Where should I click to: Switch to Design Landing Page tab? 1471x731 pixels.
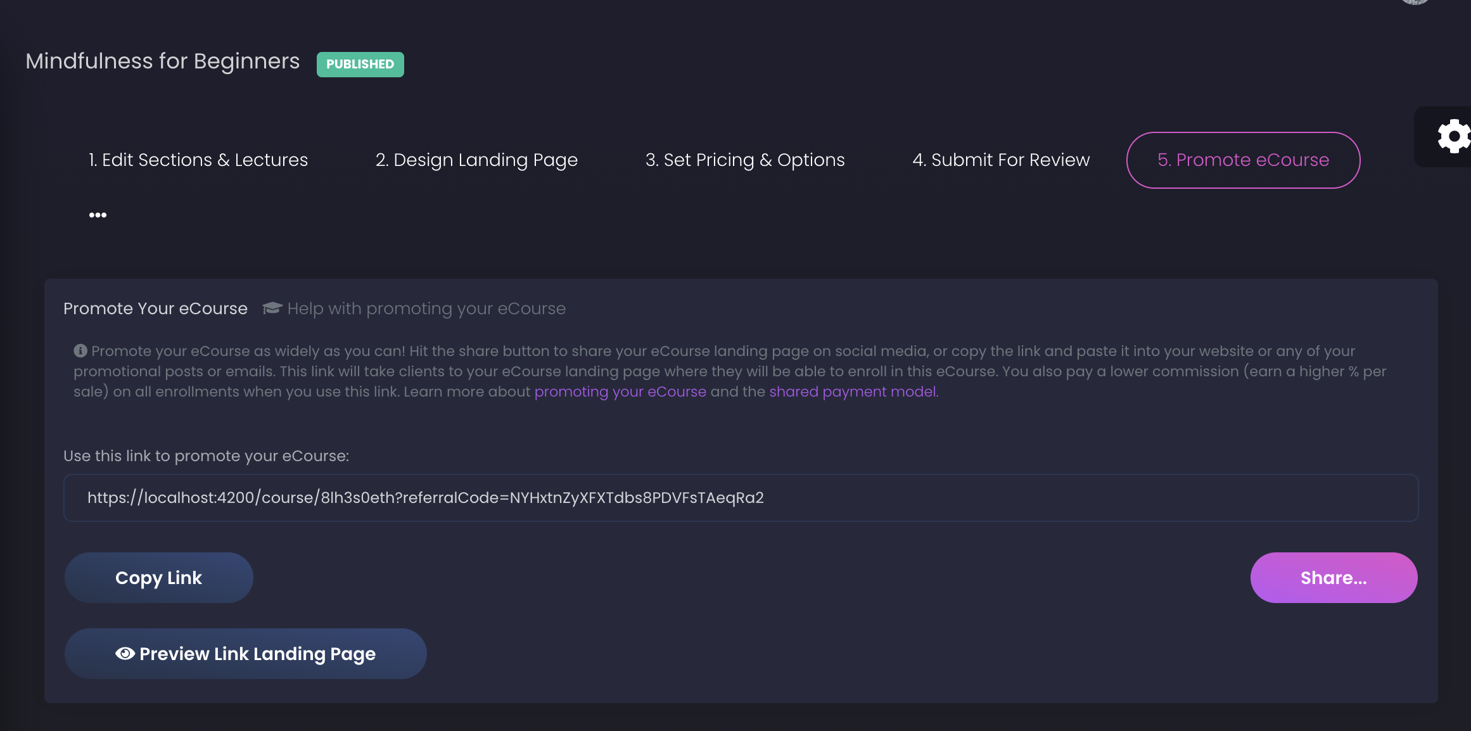pos(476,160)
